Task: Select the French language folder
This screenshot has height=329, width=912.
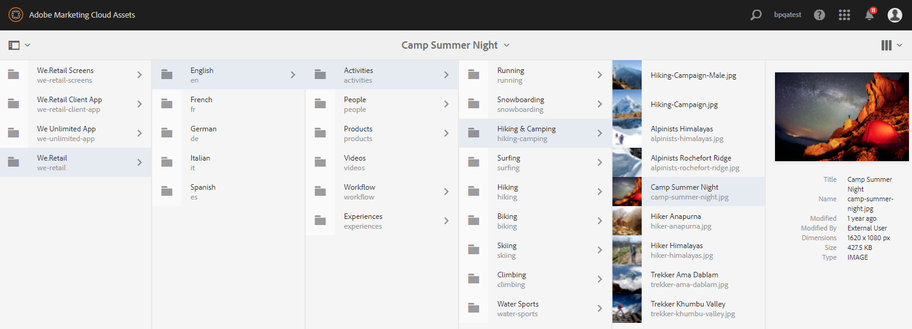Action: pos(202,104)
